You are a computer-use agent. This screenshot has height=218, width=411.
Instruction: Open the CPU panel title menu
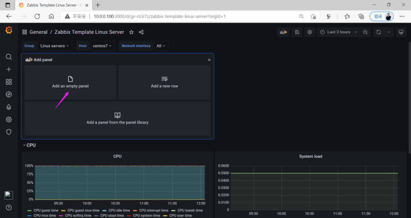pyautogui.click(x=117, y=156)
